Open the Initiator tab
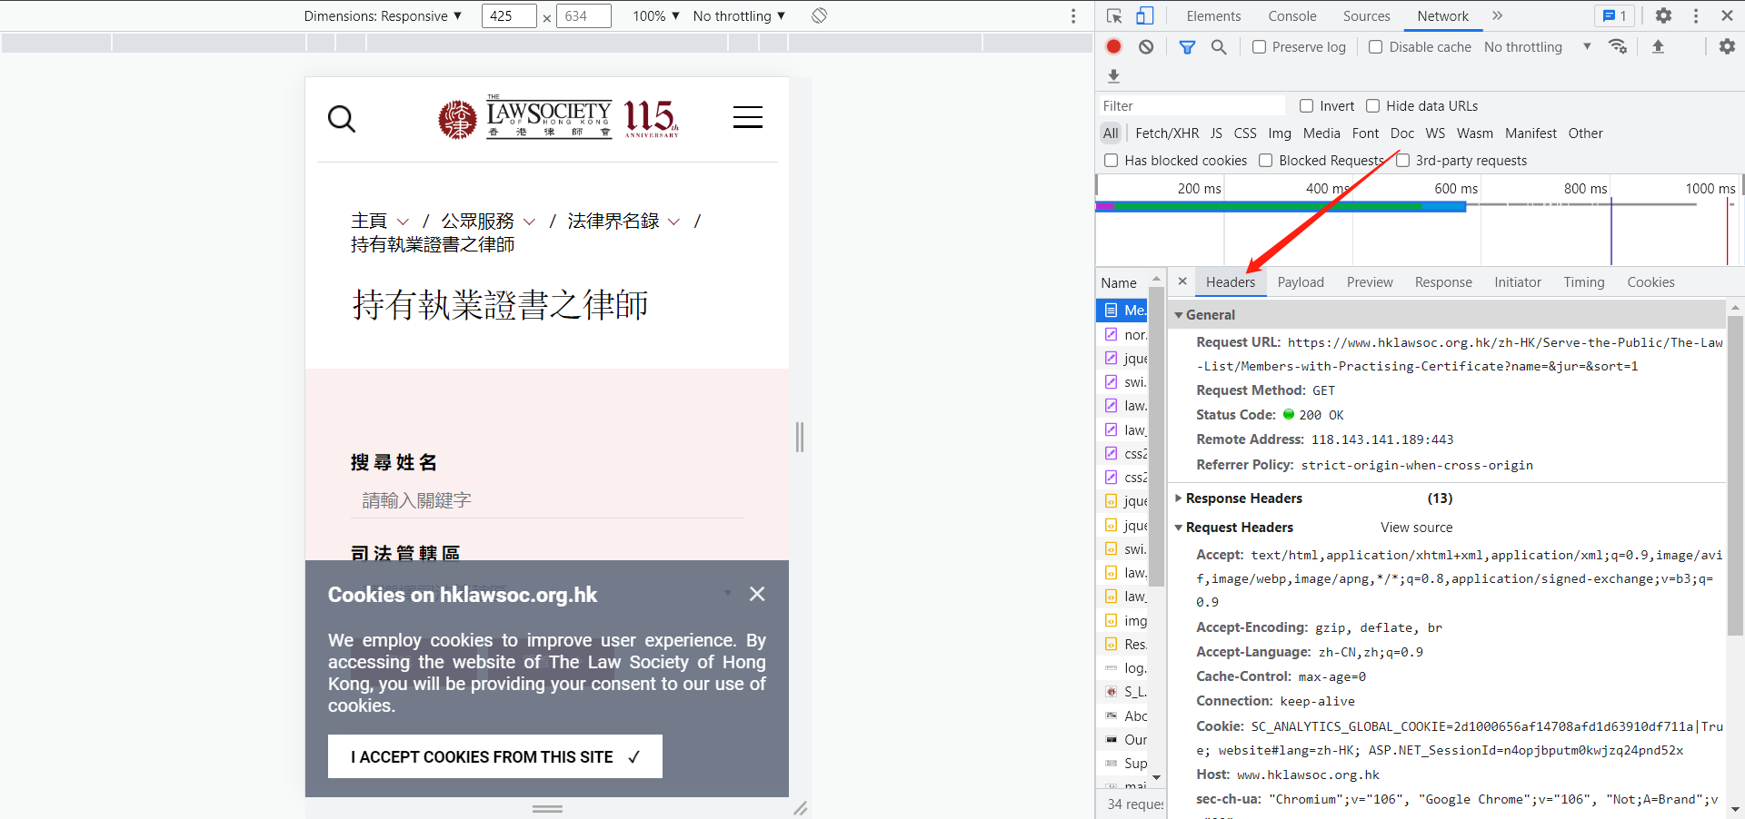This screenshot has width=1745, height=819. tap(1518, 282)
